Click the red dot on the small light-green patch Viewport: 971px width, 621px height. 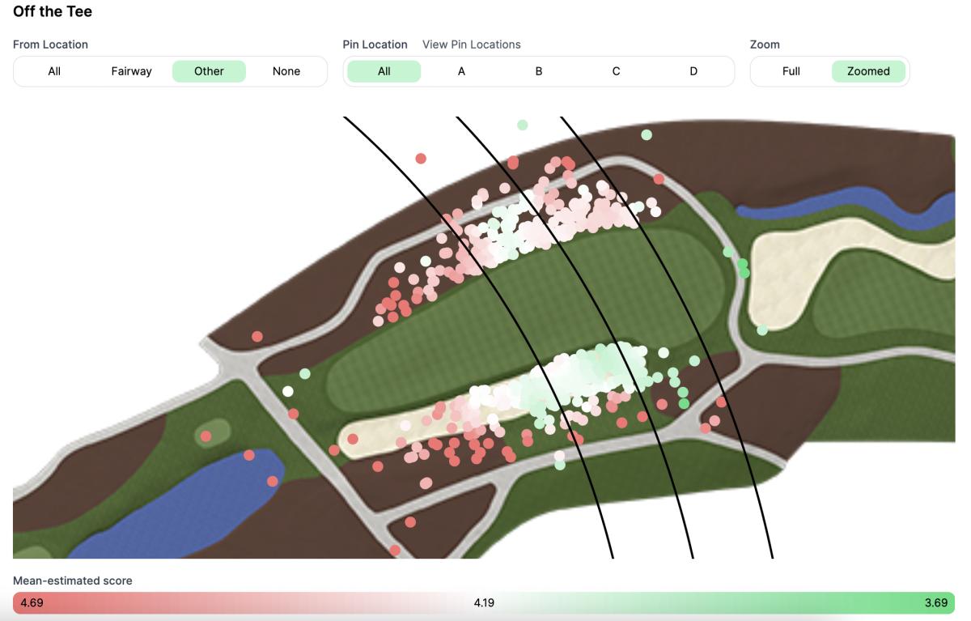coord(206,436)
